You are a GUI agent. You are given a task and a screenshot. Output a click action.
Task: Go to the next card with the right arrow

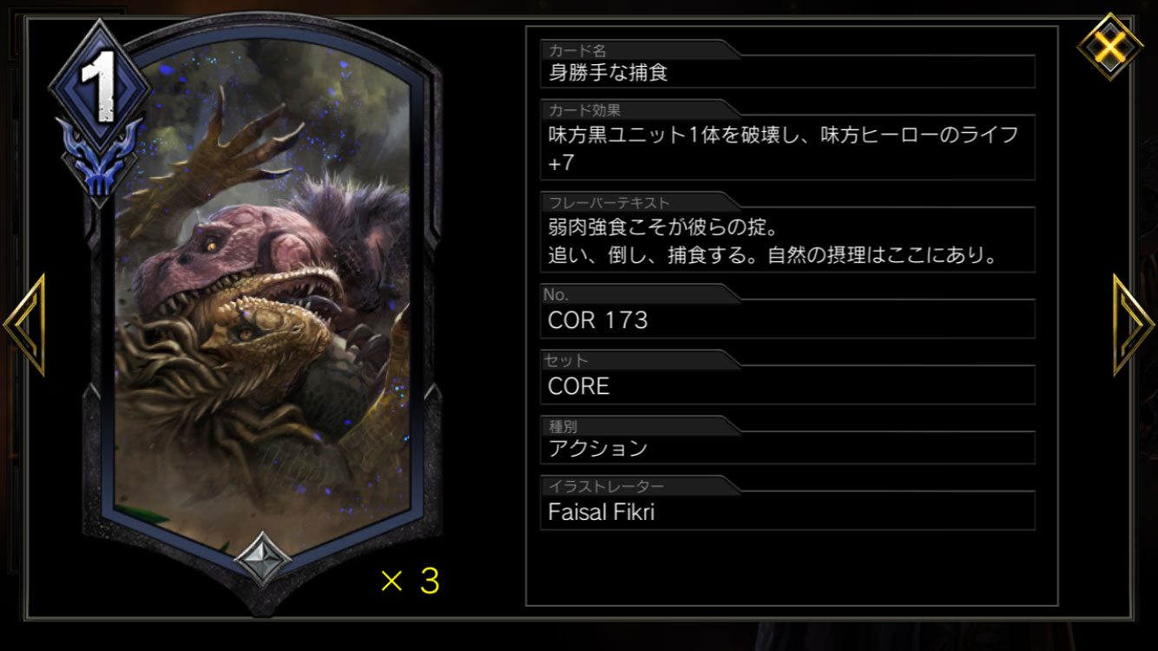(1134, 324)
